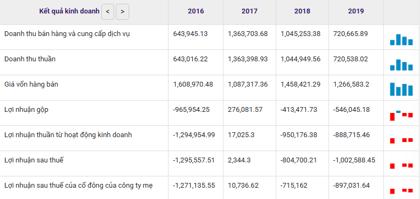The height and width of the screenshot is (199, 420).
Task: Click value 1,363,703.68
Action: click(x=248, y=34)
